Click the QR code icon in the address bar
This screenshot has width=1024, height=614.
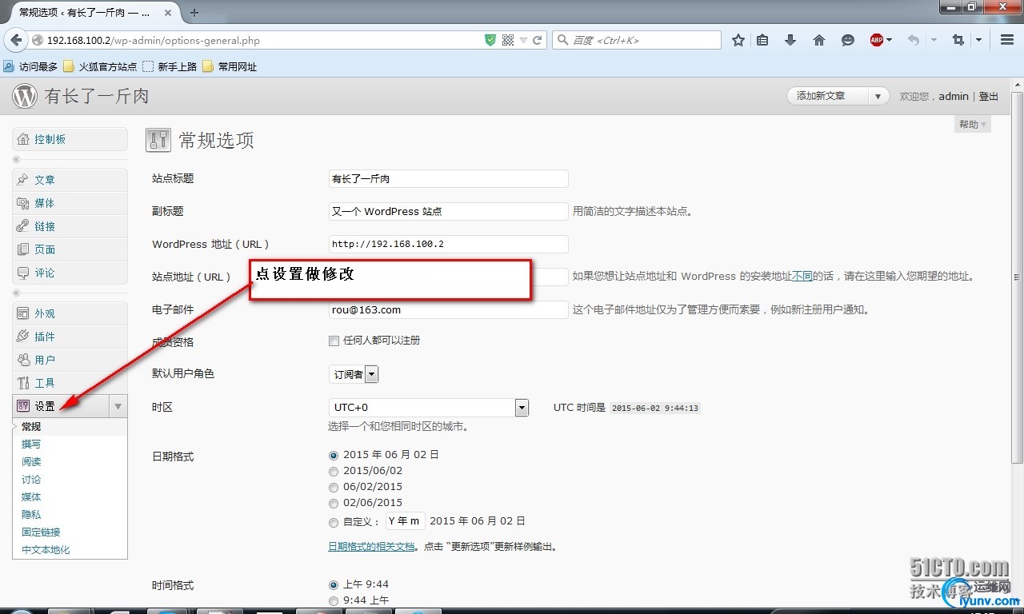click(508, 40)
